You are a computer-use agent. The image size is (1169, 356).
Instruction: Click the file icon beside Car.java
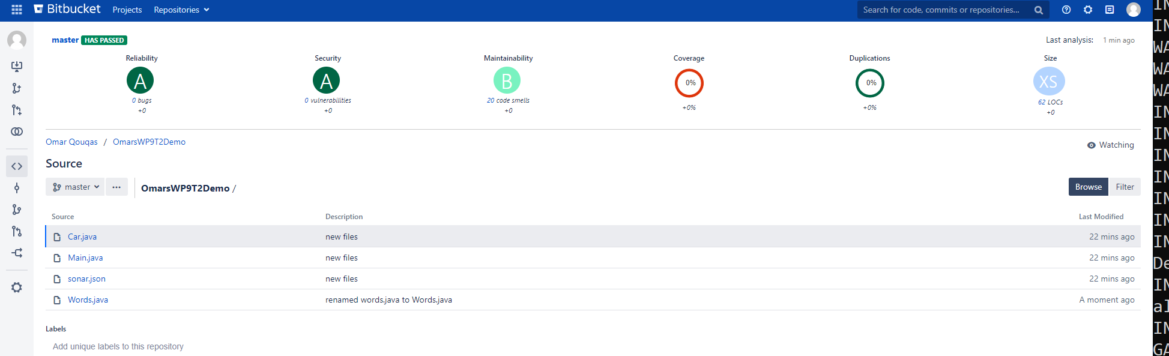pos(57,237)
